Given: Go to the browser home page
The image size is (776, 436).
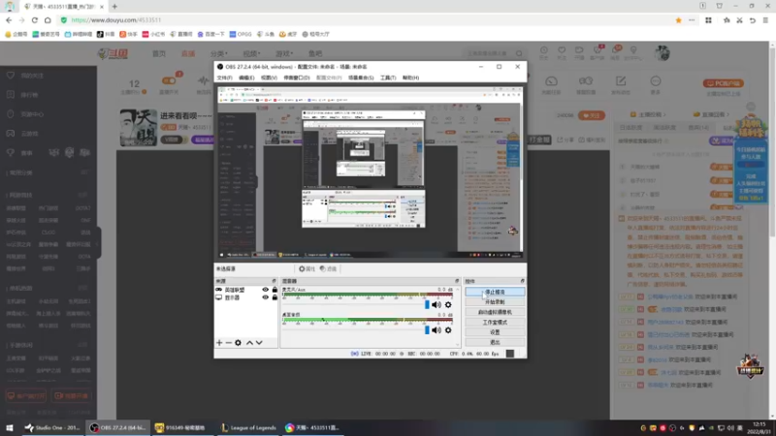Looking at the screenshot, I should [48, 20].
